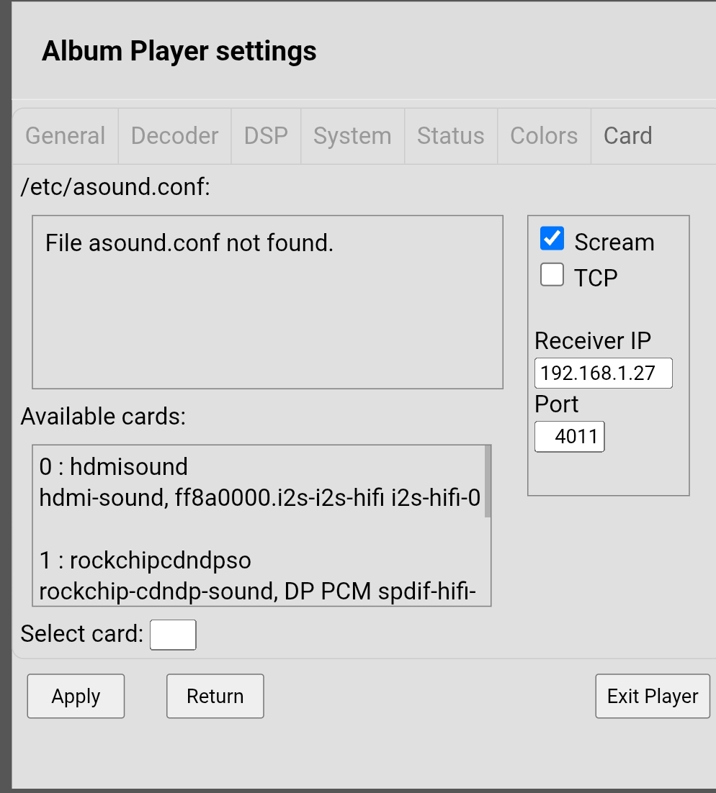Select the DSP tab
The height and width of the screenshot is (793, 716).
(x=266, y=136)
